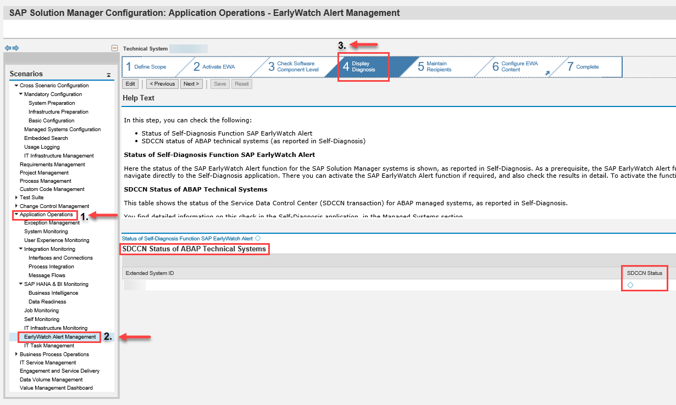Open Usage Logging scenario
Viewport: 676px width, 405px height.
[x=42, y=147]
